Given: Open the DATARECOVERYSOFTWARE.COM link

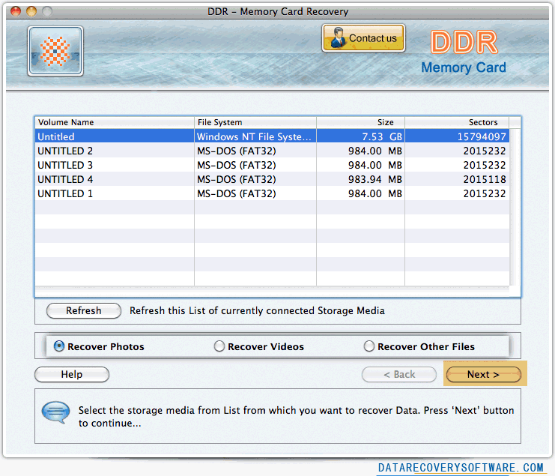Looking at the screenshot, I should [461, 468].
